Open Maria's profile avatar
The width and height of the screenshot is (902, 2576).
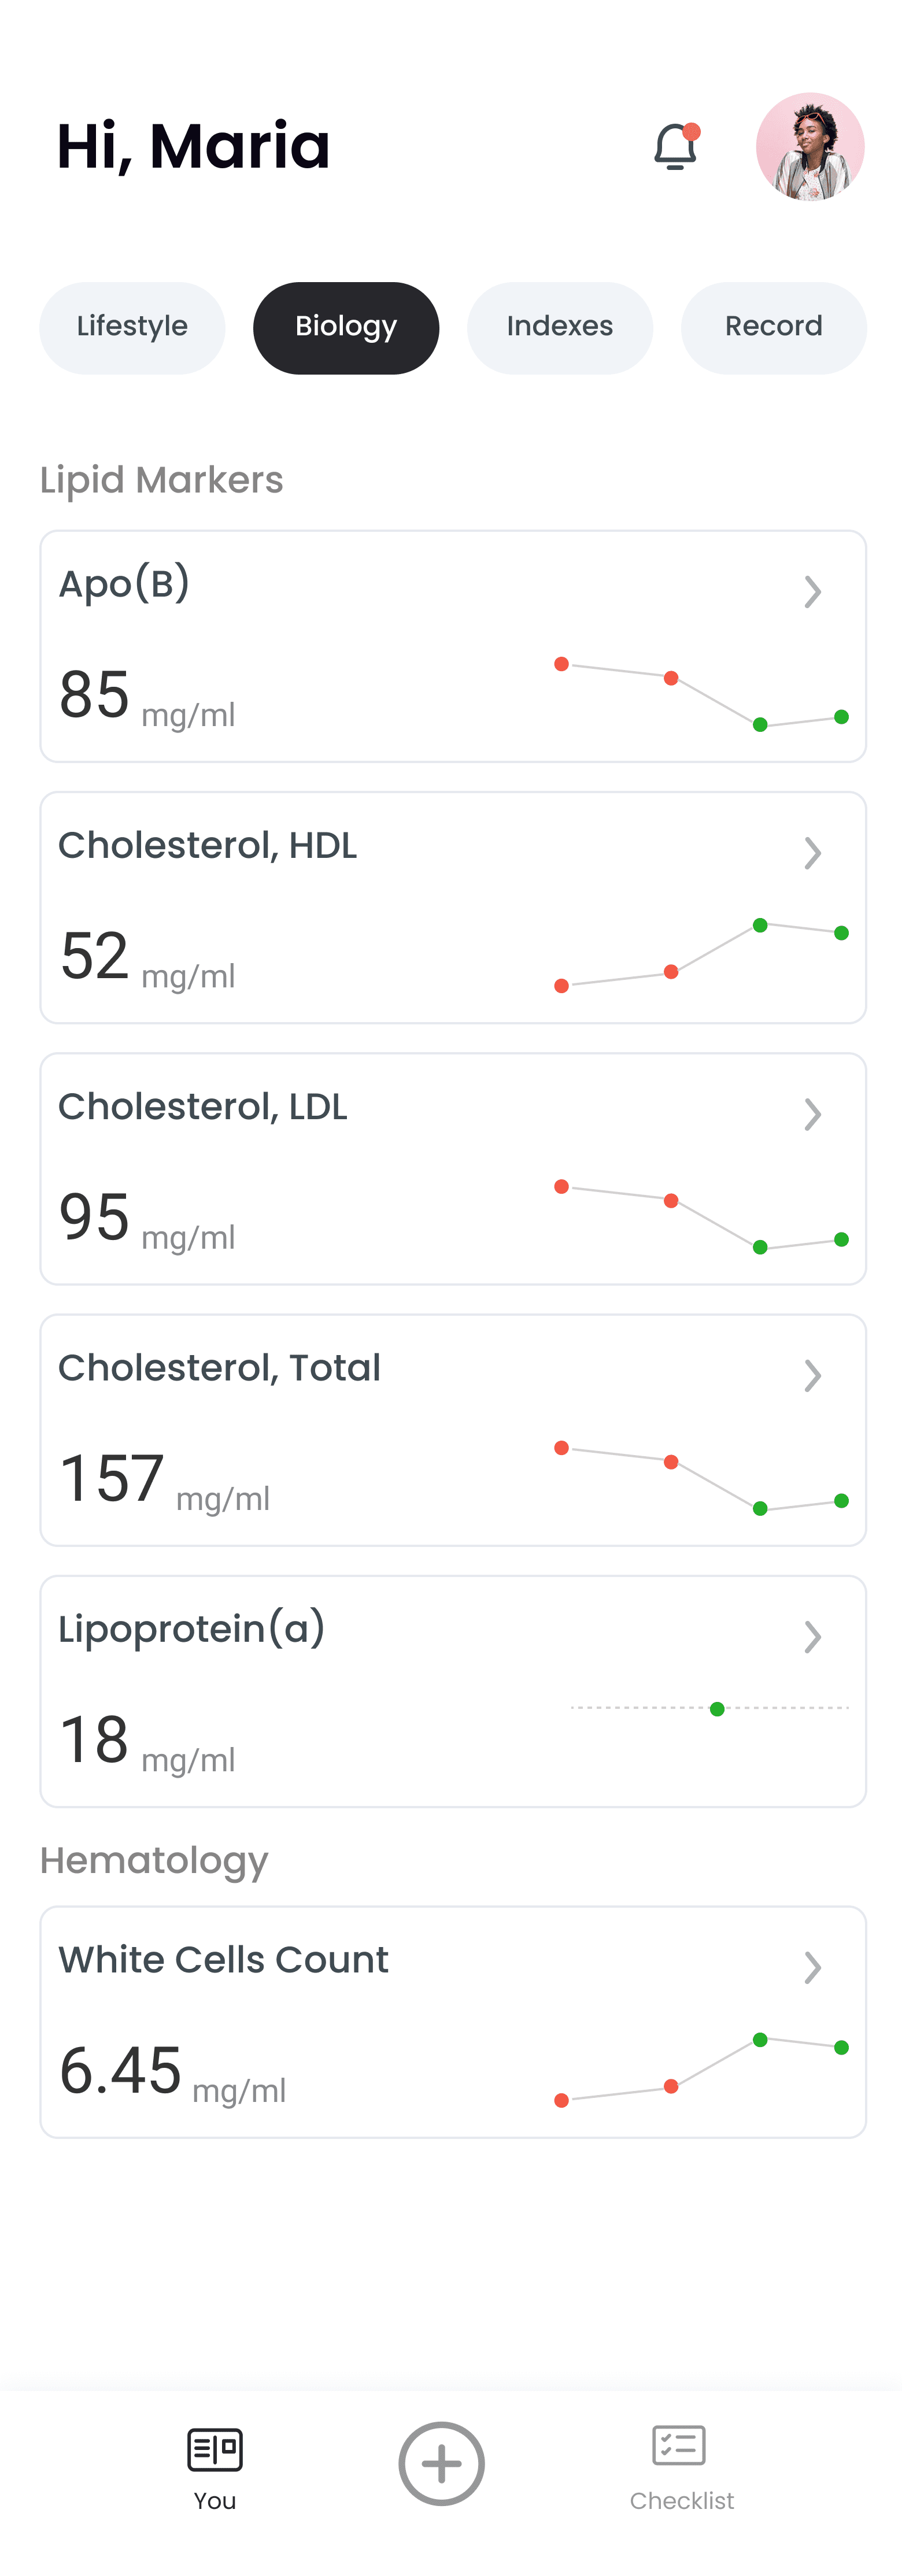[810, 147]
